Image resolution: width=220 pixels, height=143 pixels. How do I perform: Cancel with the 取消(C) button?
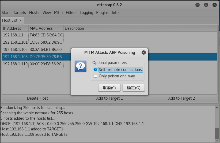(x=109, y=88)
